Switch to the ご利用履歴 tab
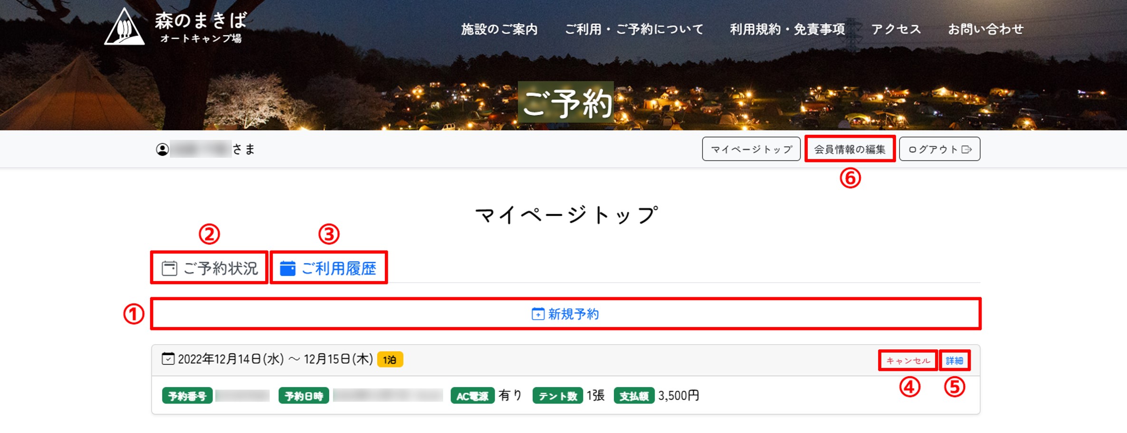This screenshot has width=1127, height=433. tap(329, 268)
